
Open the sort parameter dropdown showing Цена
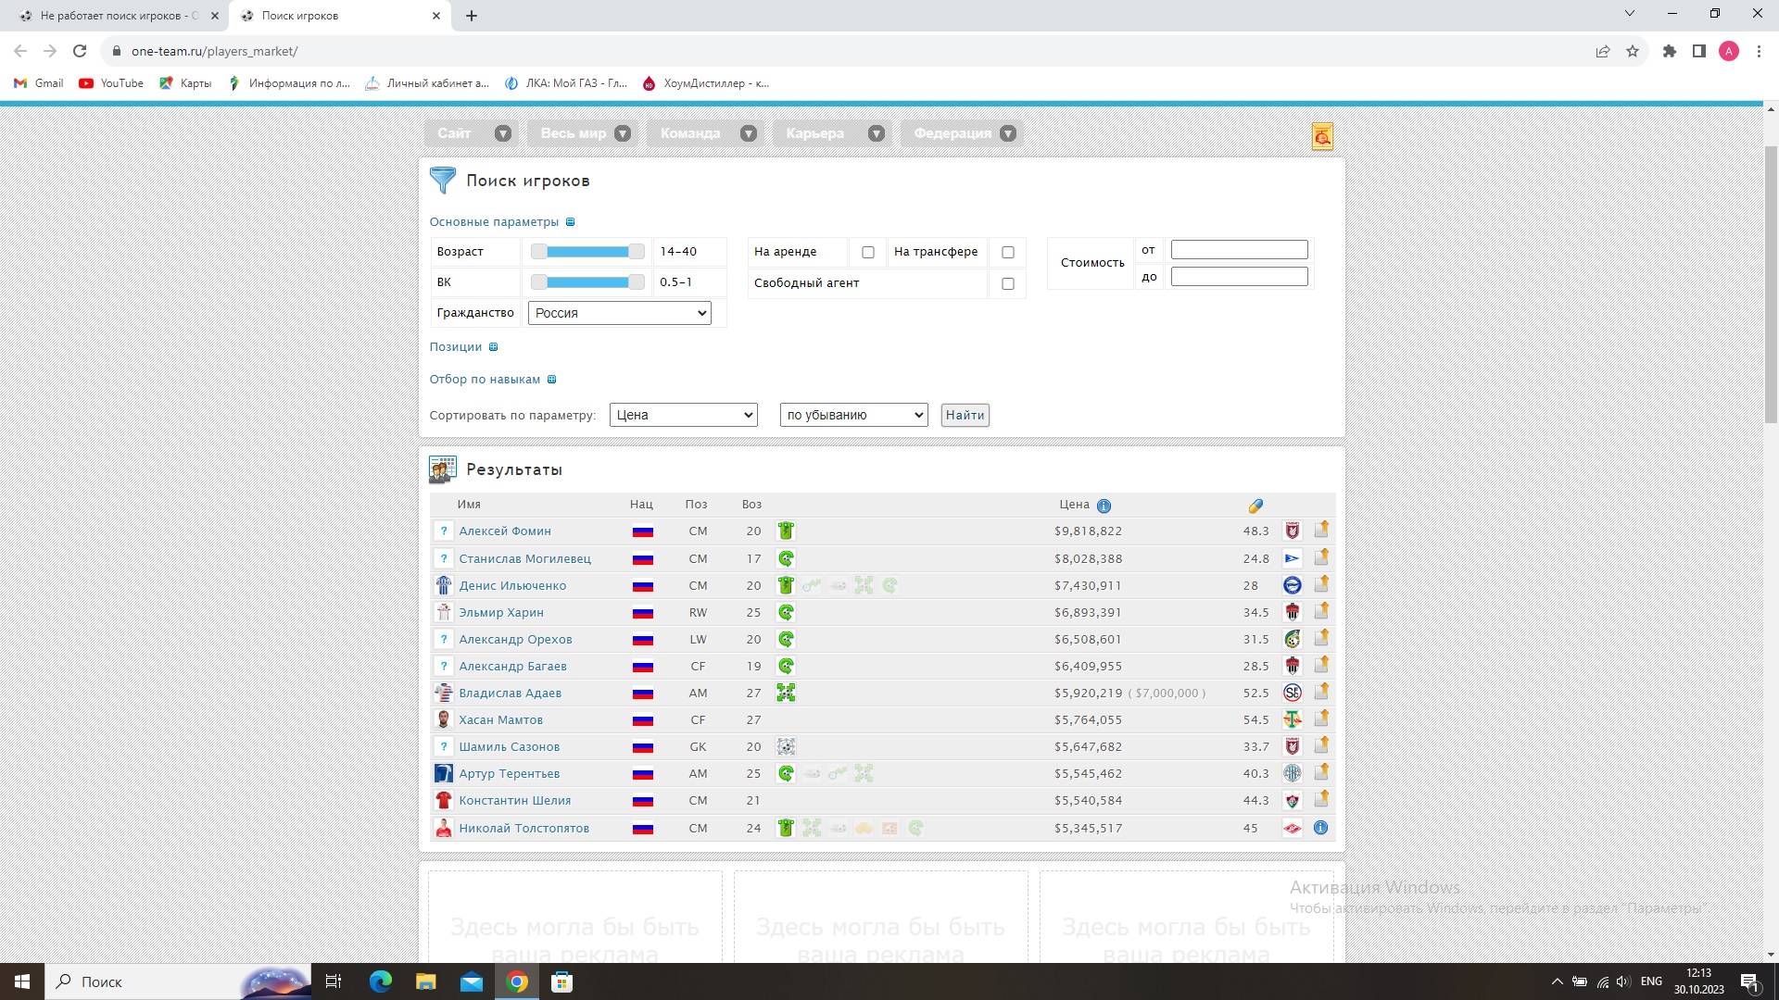coord(684,415)
